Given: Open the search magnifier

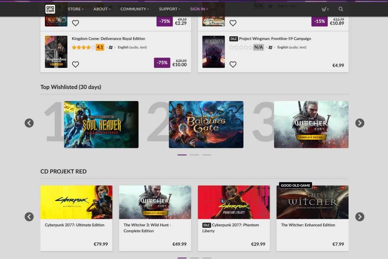Looking at the screenshot, I should [x=340, y=9].
